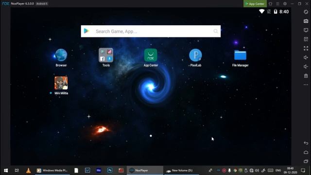Open keyboard control mapping in sidebar
The image size is (311, 175).
[306, 21]
